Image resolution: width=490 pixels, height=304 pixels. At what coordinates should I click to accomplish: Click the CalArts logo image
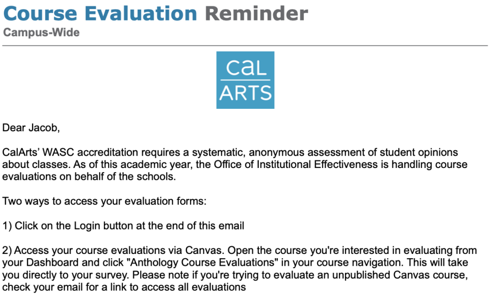click(245, 80)
